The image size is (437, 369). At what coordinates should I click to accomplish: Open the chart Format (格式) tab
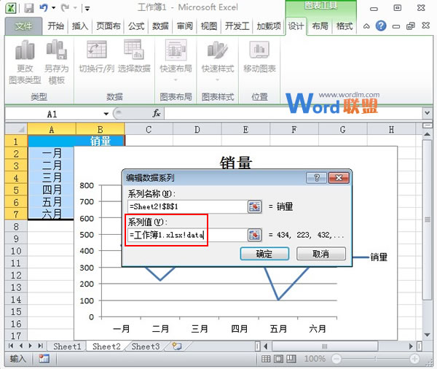pyautogui.click(x=345, y=26)
